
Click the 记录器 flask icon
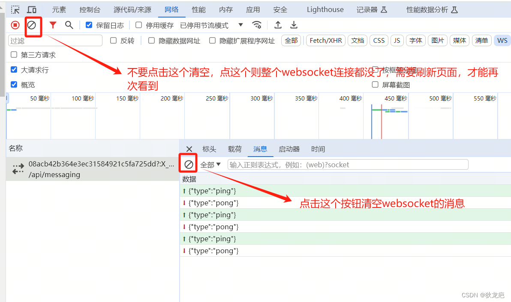(384, 10)
